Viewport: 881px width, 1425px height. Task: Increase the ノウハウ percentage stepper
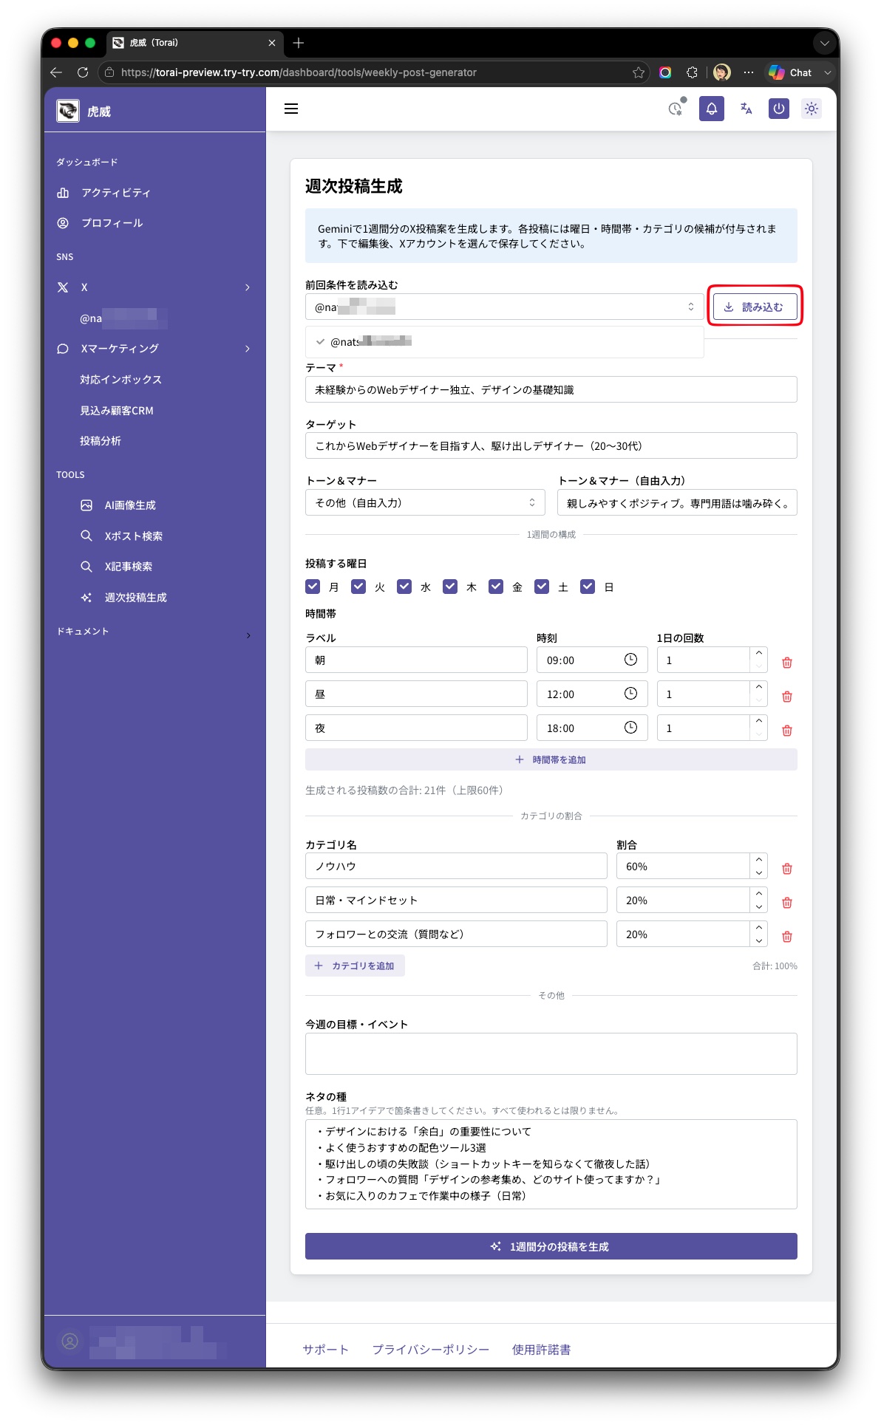click(759, 859)
